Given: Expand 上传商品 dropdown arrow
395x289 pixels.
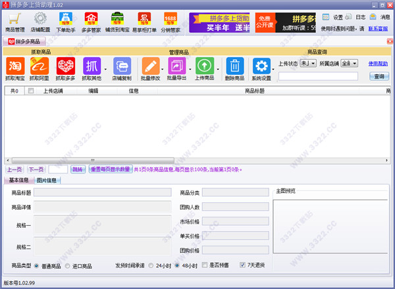Looking at the screenshot, I should coord(218,70).
